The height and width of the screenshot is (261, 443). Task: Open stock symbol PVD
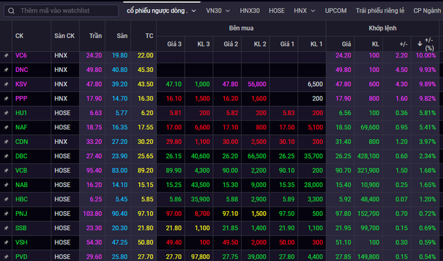(21, 257)
